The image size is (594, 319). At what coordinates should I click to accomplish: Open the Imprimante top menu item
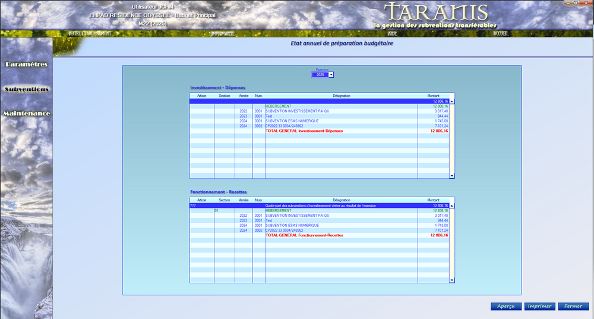coord(223,34)
